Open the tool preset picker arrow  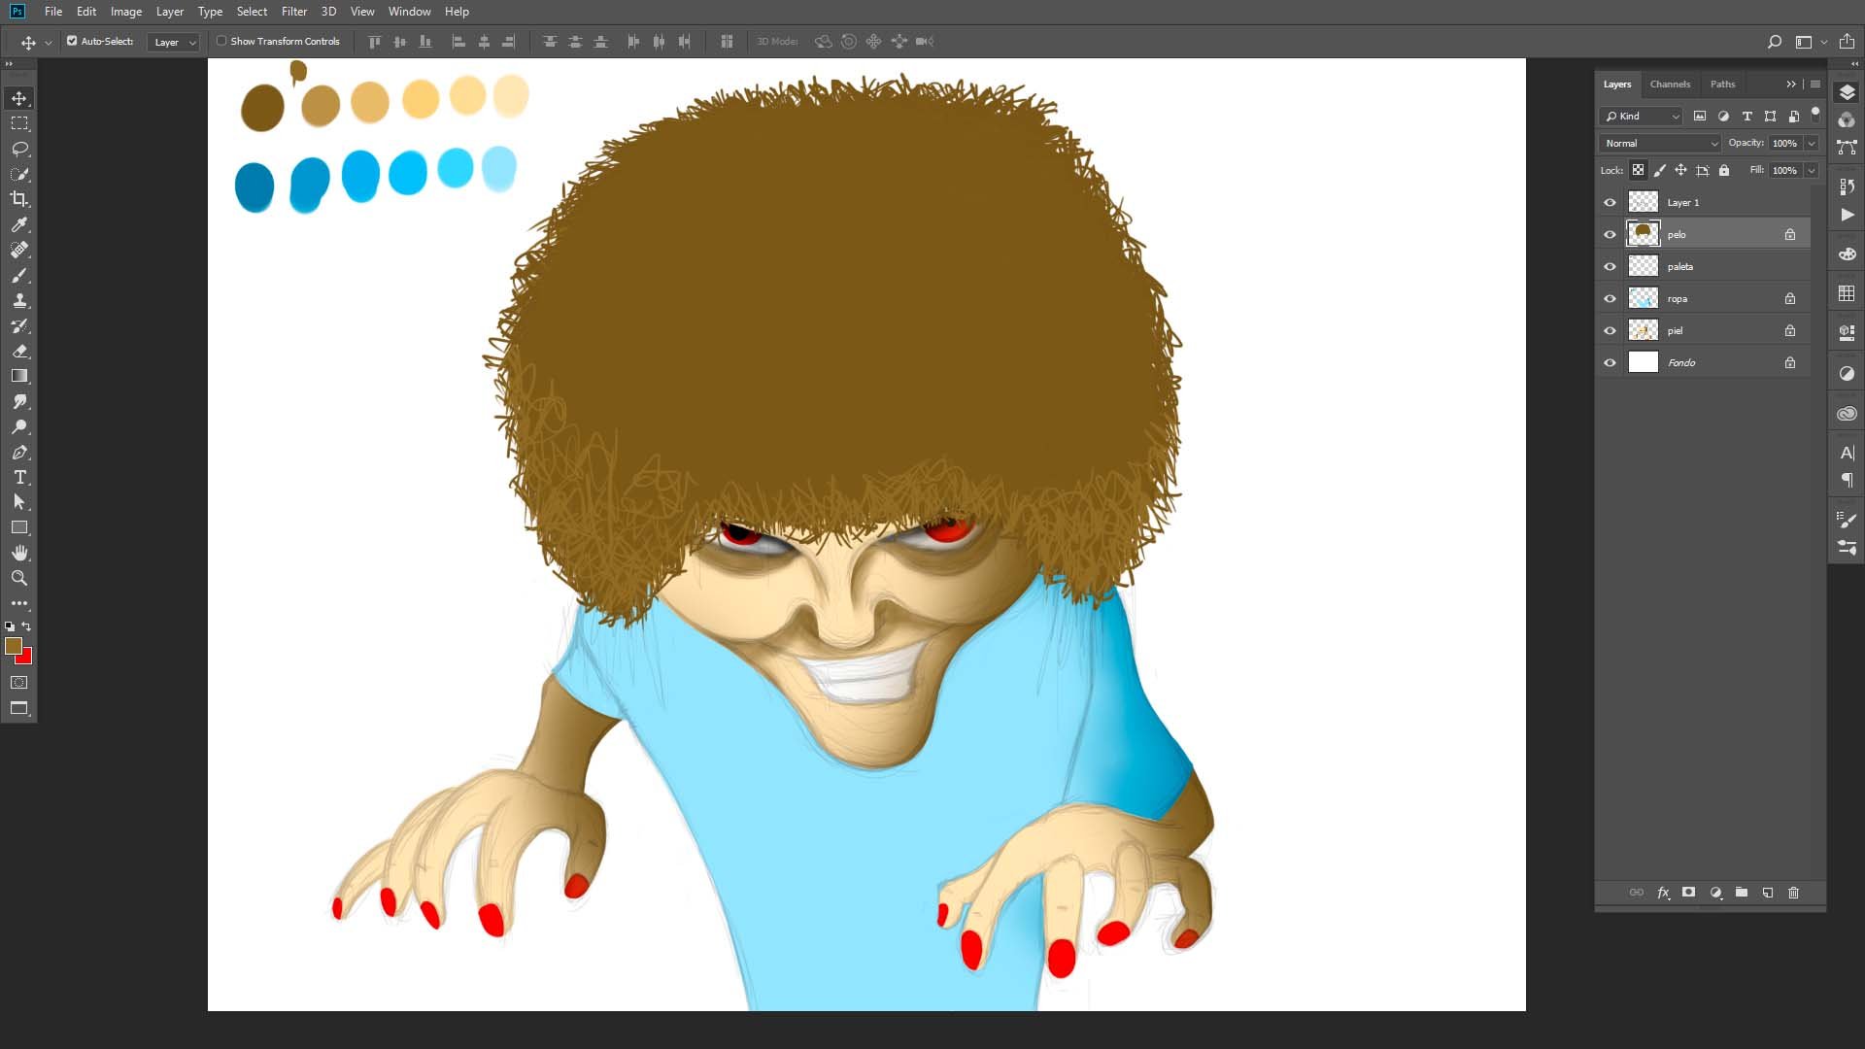pyautogui.click(x=48, y=42)
